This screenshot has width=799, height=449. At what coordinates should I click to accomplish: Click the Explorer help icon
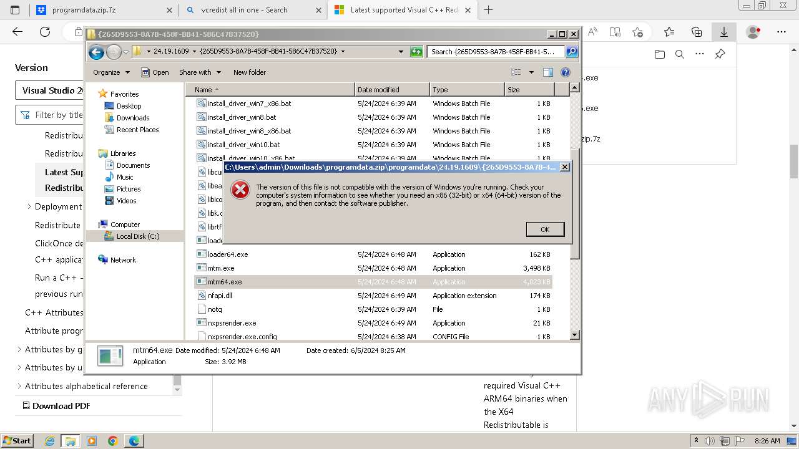pos(566,72)
